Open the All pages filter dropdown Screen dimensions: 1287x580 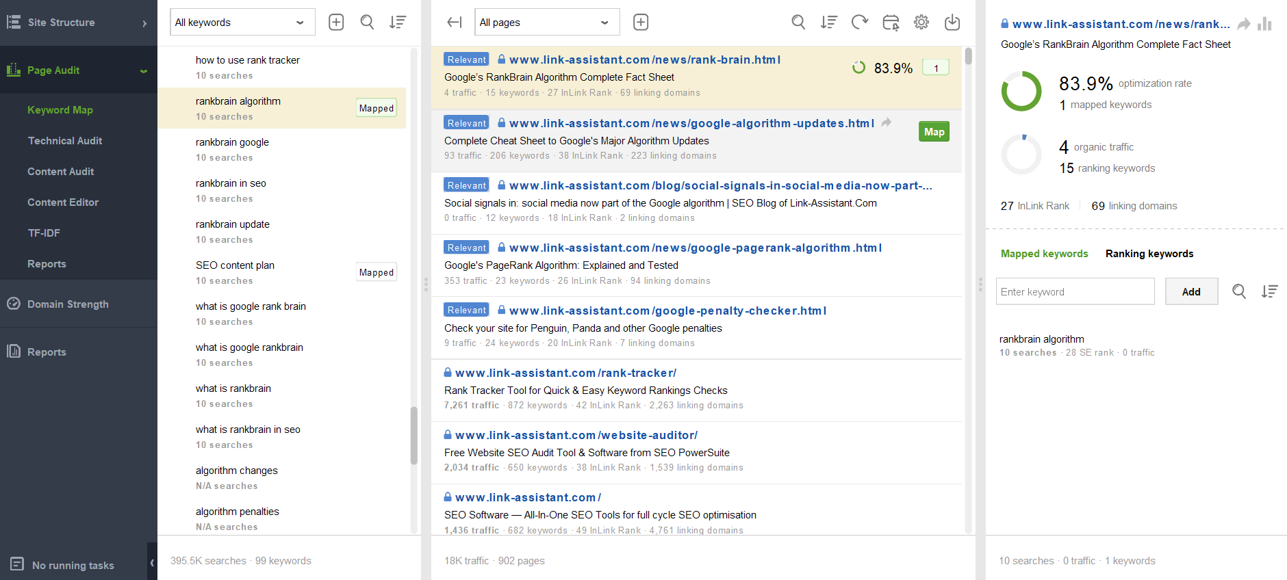pyautogui.click(x=547, y=23)
